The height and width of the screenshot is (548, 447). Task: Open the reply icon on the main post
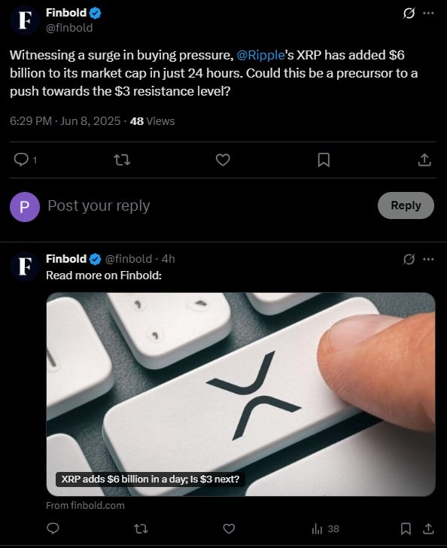[21, 160]
